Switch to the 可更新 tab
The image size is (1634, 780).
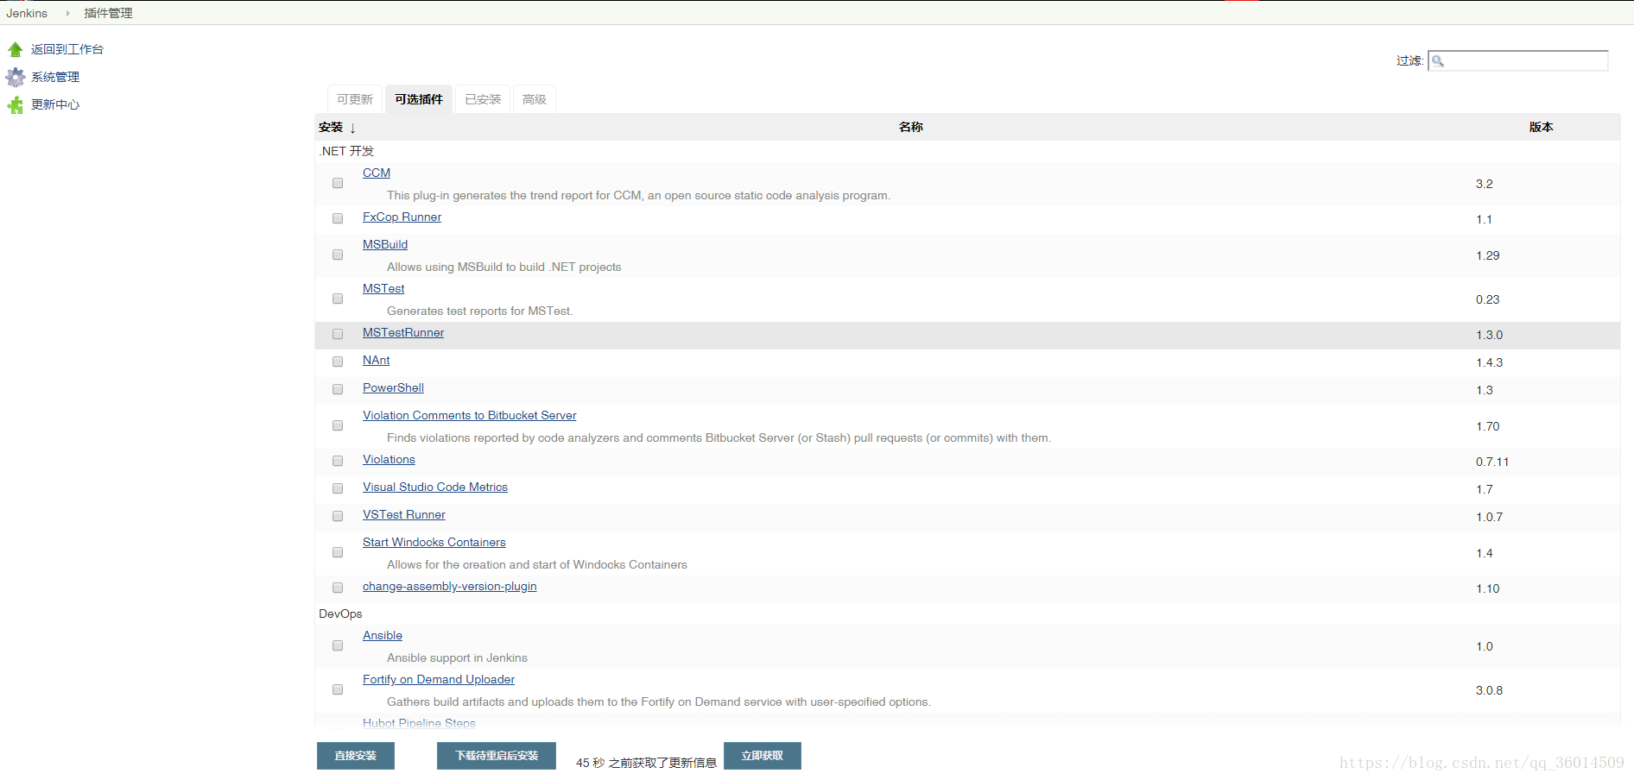pos(355,99)
